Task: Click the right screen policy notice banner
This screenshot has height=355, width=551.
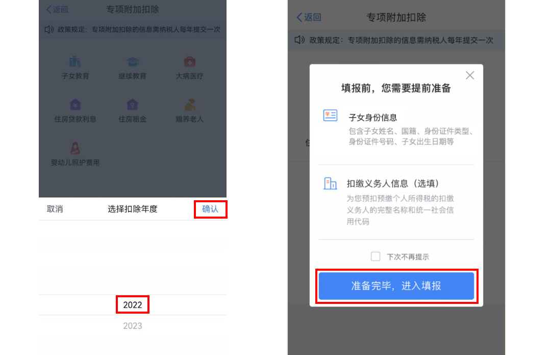Action: 396,40
